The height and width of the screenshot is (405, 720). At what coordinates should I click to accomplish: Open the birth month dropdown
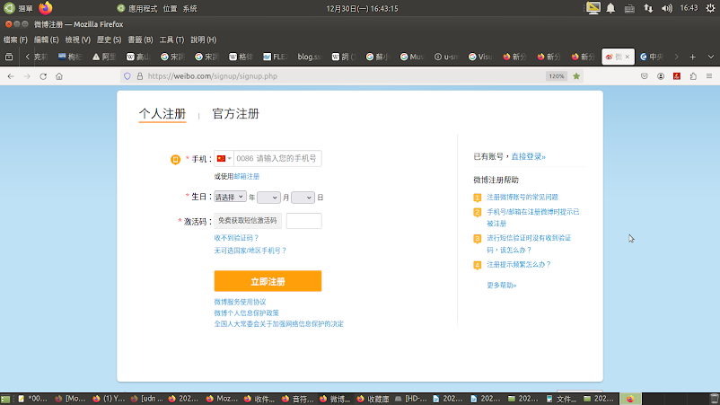pyautogui.click(x=268, y=198)
